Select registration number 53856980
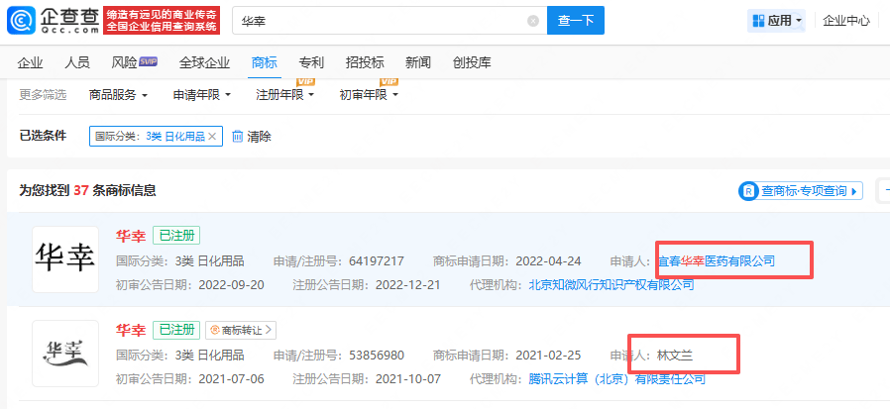The width and height of the screenshot is (890, 409). pos(377,356)
